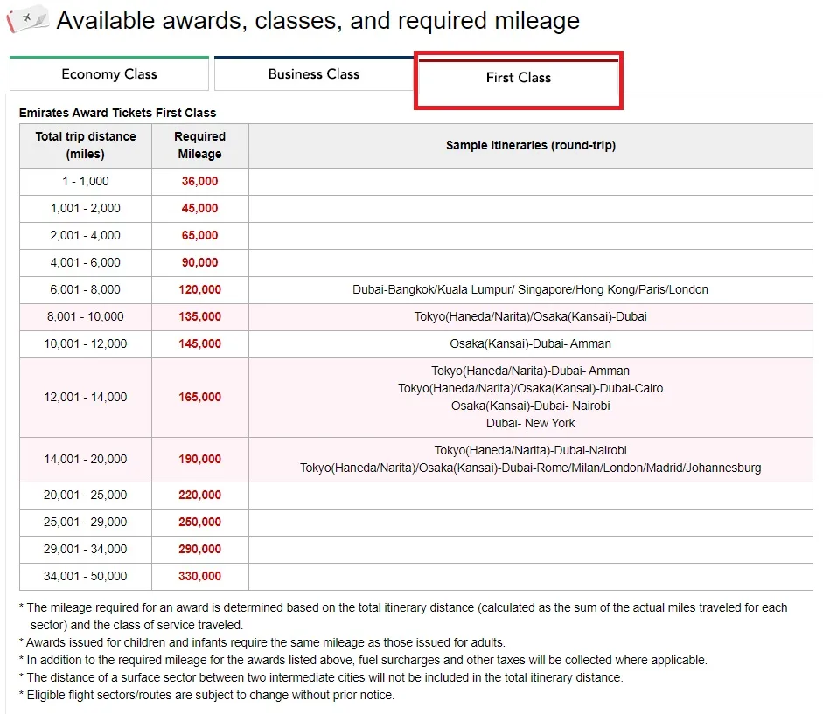Click the footnote about total itinerary distance
823x714 pixels.
coord(403,616)
